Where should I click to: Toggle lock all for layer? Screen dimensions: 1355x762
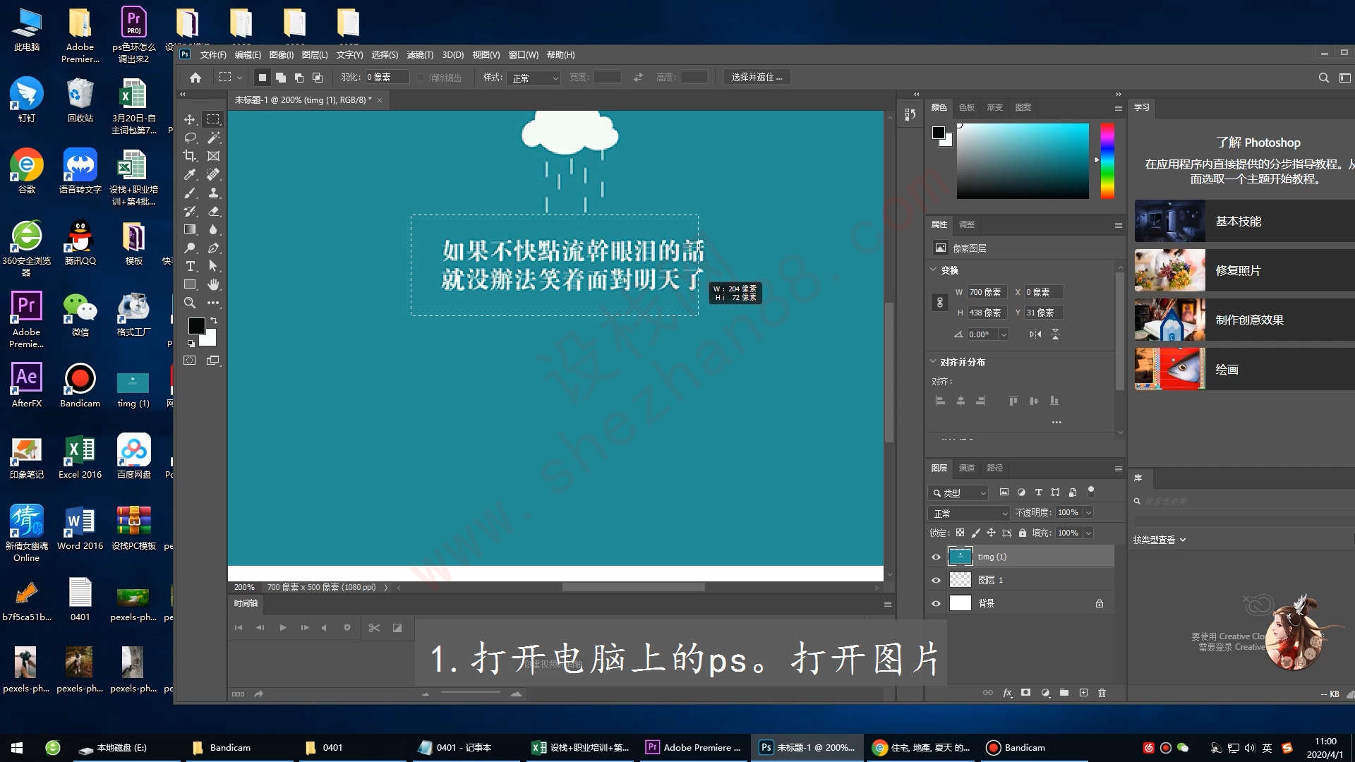[x=1023, y=533]
